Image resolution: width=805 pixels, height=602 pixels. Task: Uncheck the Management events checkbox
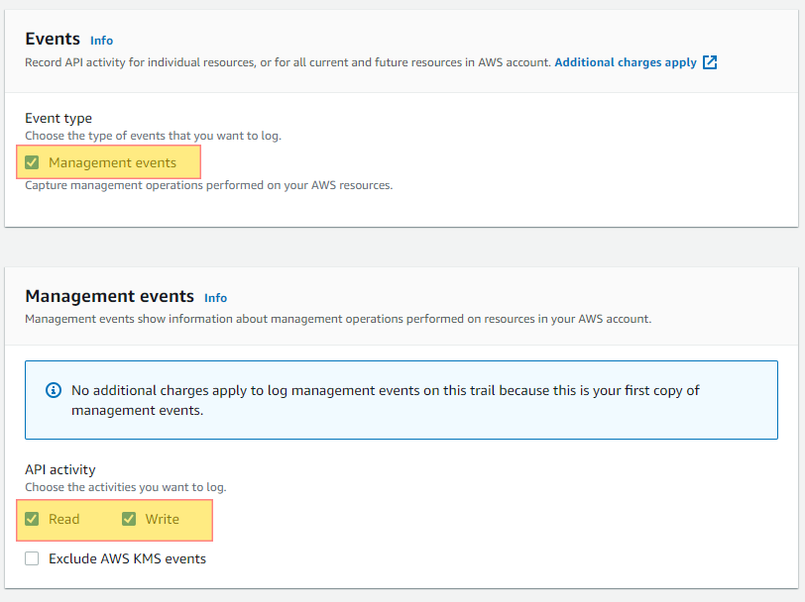coord(32,162)
